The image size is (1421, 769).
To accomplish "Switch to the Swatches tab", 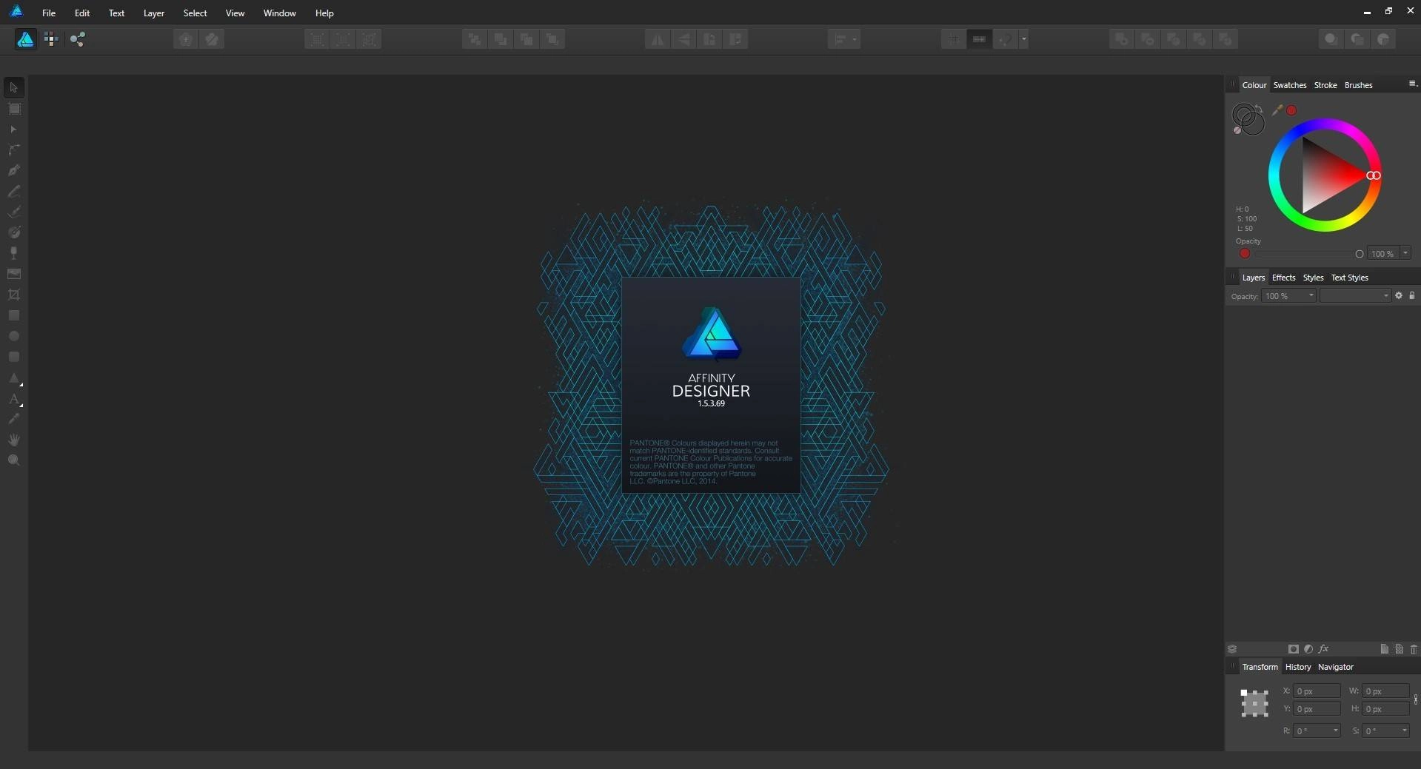I will coord(1289,85).
